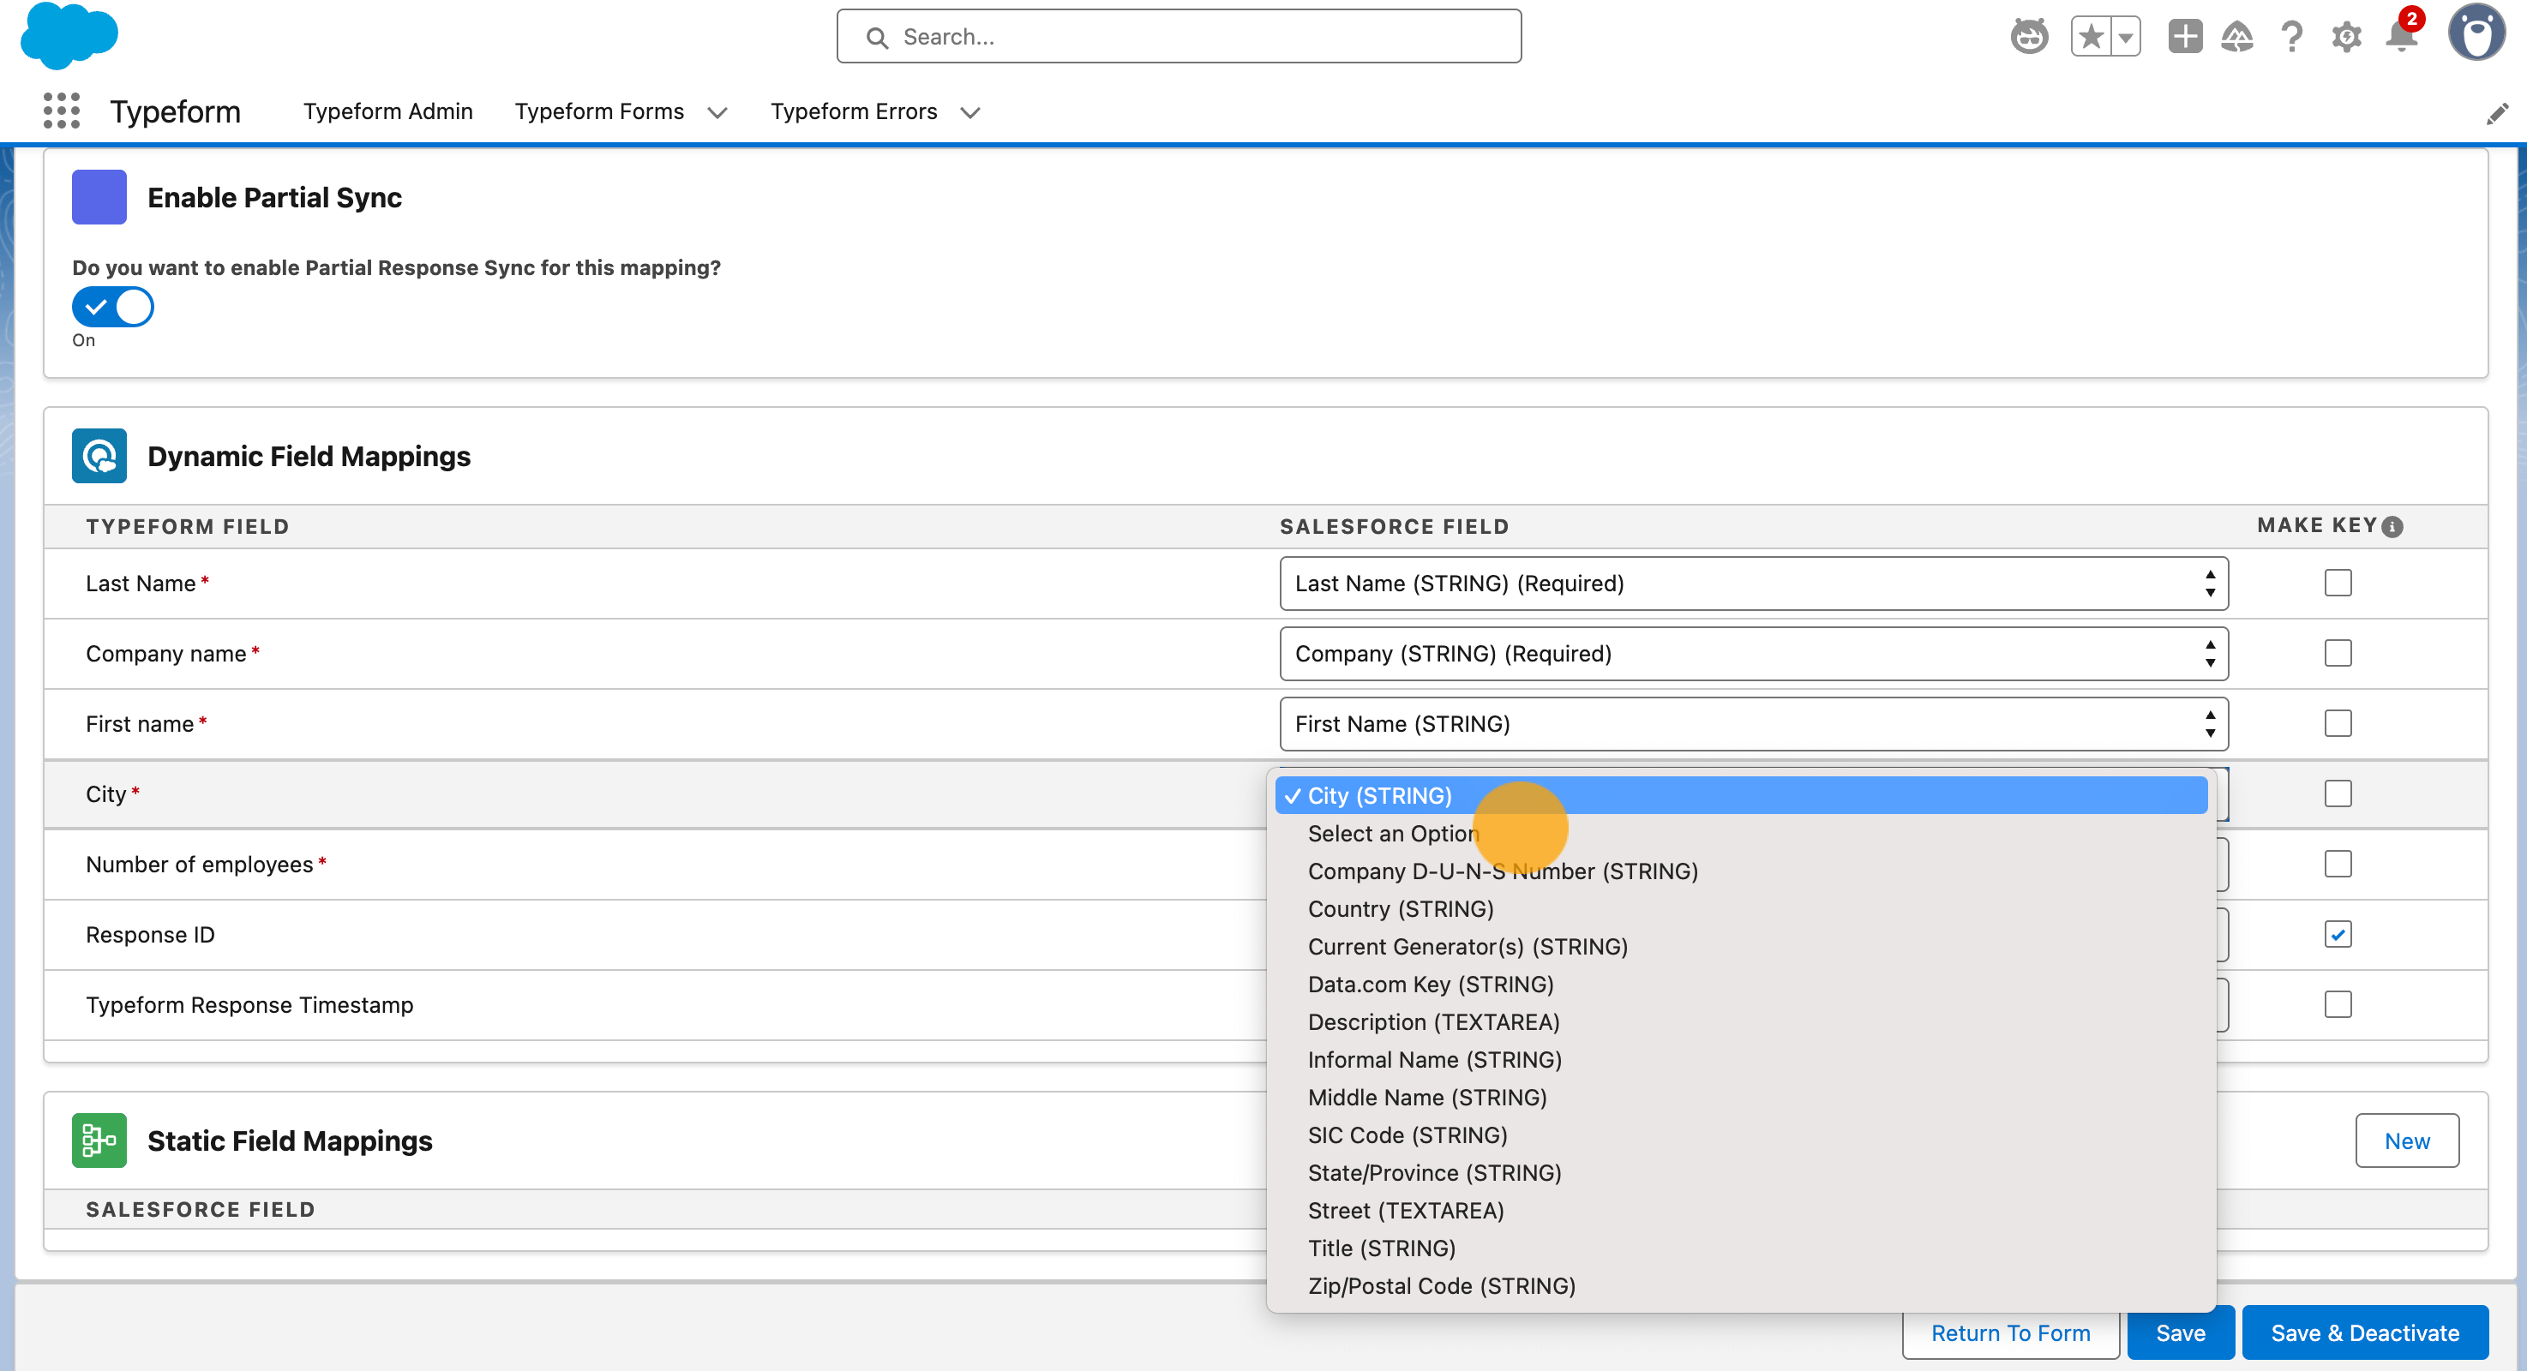The image size is (2527, 1371).
Task: Open the Setup gear icon
Action: tap(2345, 37)
